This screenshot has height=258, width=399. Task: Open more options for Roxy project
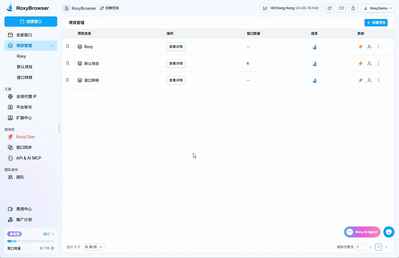[x=379, y=47]
